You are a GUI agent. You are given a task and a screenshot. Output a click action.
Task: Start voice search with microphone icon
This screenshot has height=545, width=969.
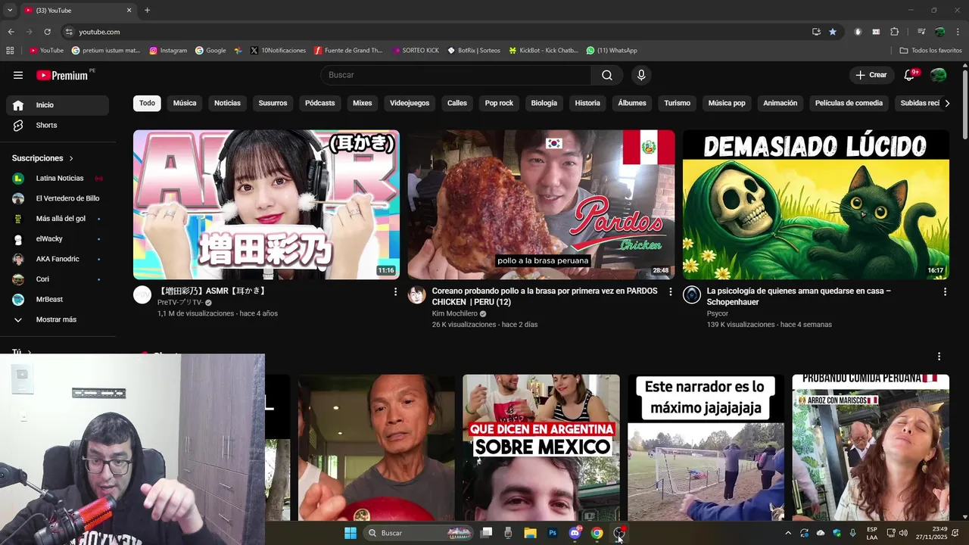click(x=641, y=75)
